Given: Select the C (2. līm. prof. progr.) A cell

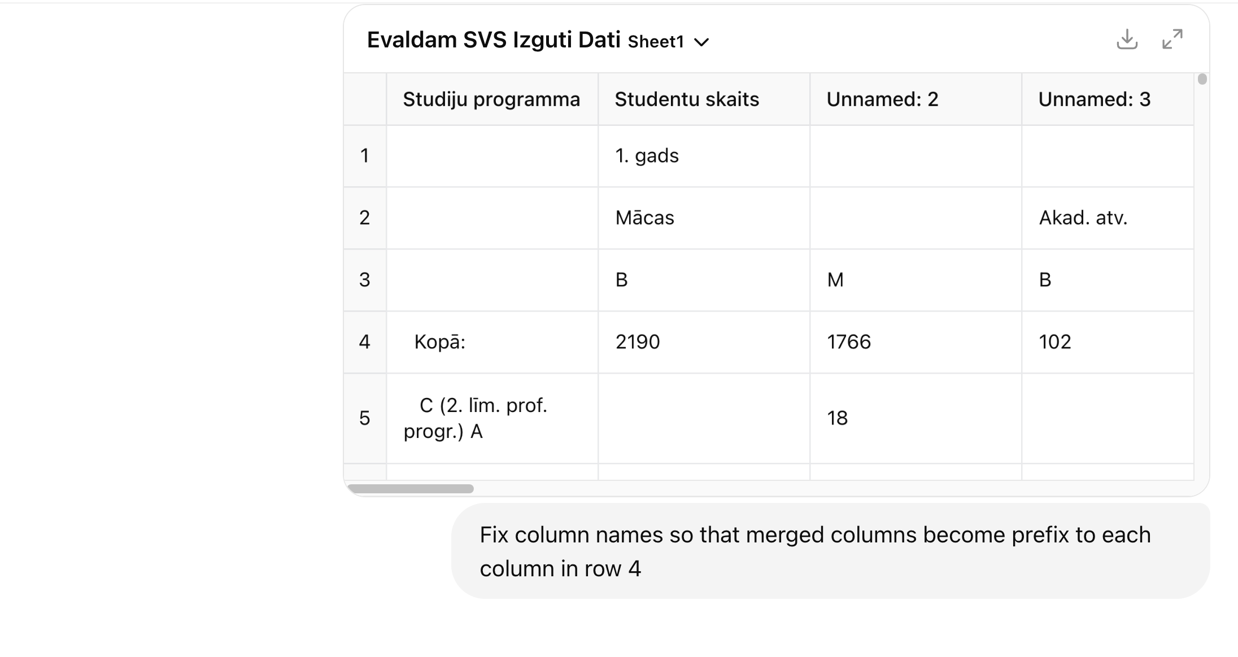Looking at the screenshot, I should [492, 418].
